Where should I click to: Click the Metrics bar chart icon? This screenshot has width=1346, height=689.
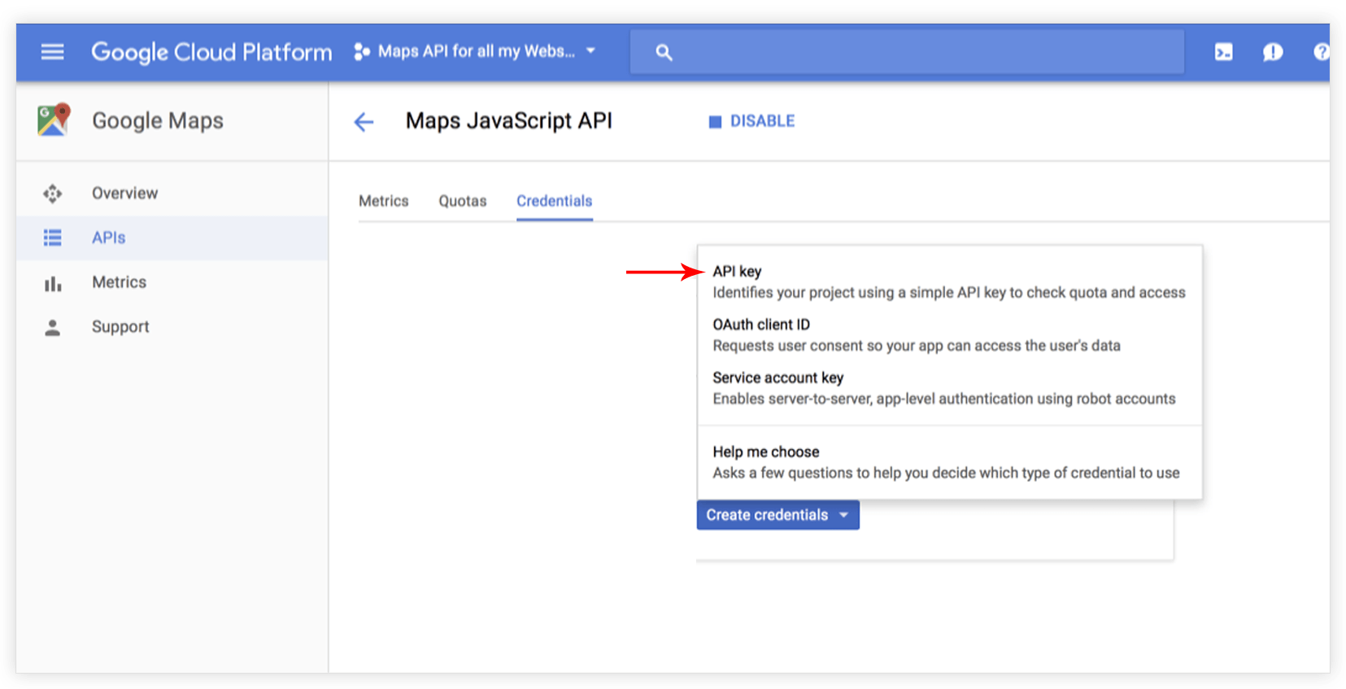pyautogui.click(x=53, y=283)
